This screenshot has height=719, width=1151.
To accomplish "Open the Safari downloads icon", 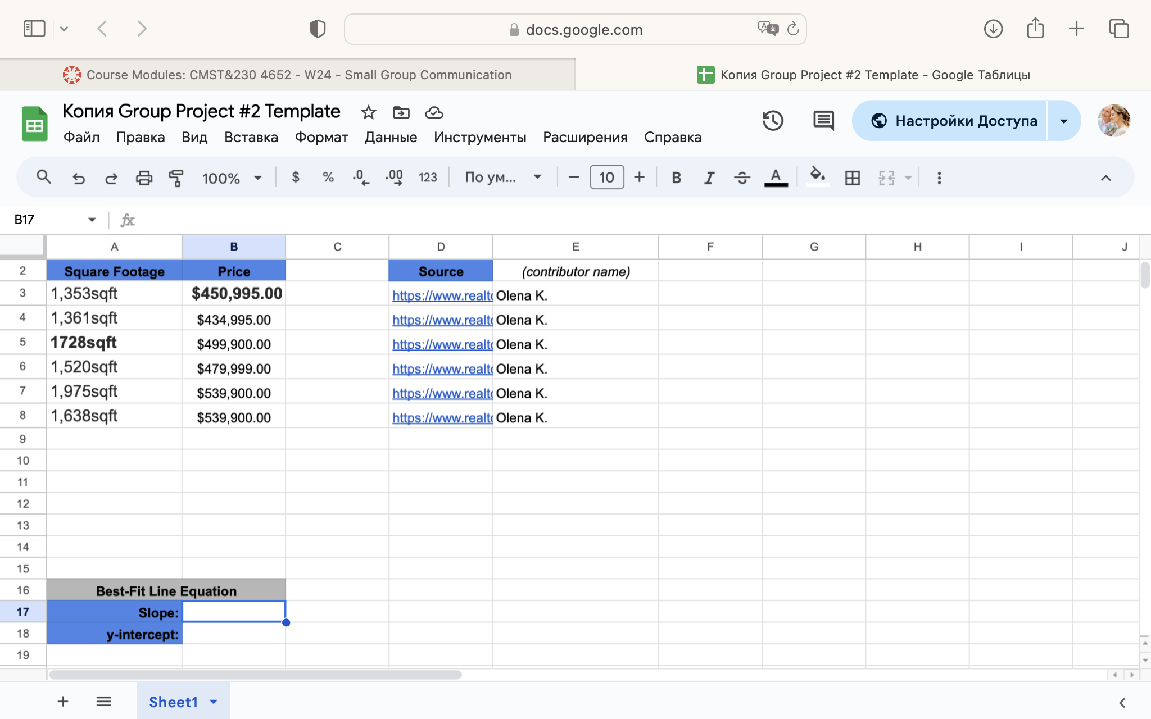I will tap(993, 29).
